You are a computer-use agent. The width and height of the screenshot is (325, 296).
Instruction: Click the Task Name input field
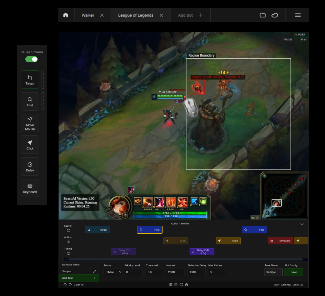273,272
